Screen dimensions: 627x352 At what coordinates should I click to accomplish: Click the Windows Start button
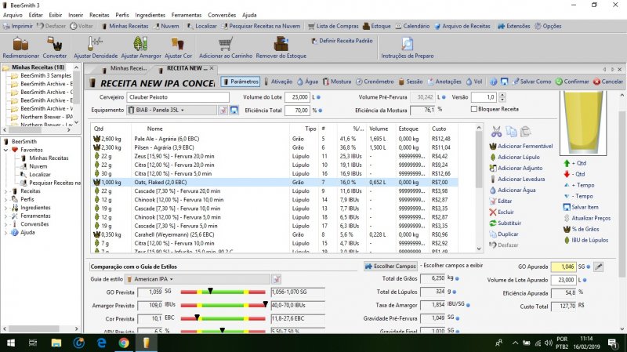coord(11,343)
